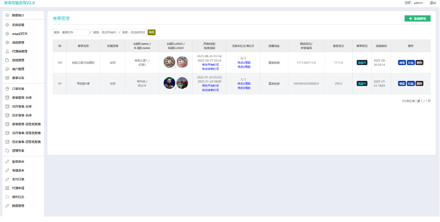Open the 充值流水 sidebar entry
The width and height of the screenshot is (440, 222).
[18, 170]
